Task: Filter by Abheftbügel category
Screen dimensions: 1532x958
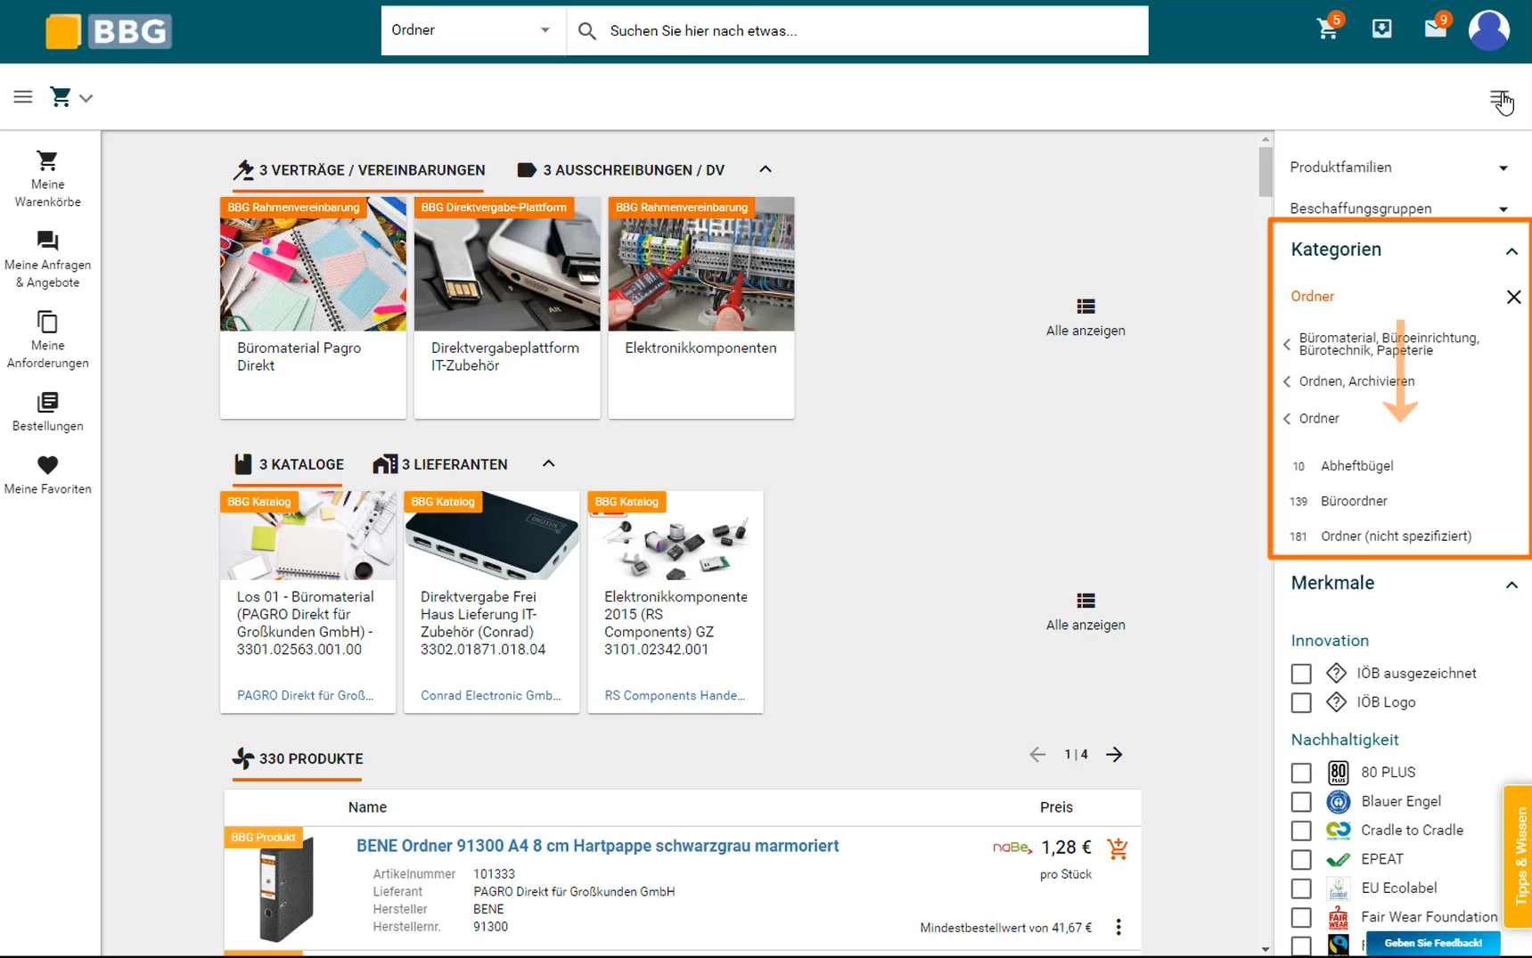Action: (x=1356, y=466)
